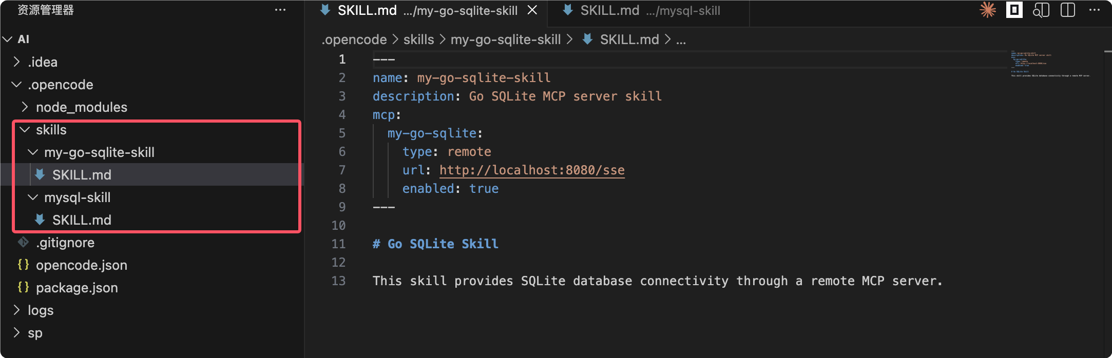
Task: Open the preview to the side icon
Action: click(1041, 10)
